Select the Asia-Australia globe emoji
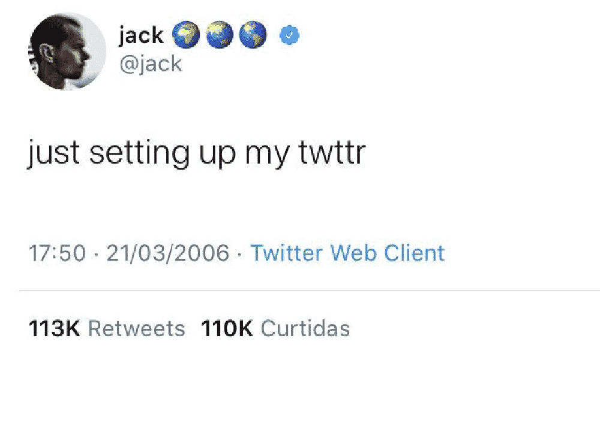Viewport: 600px width, 447px height. tap(220, 35)
